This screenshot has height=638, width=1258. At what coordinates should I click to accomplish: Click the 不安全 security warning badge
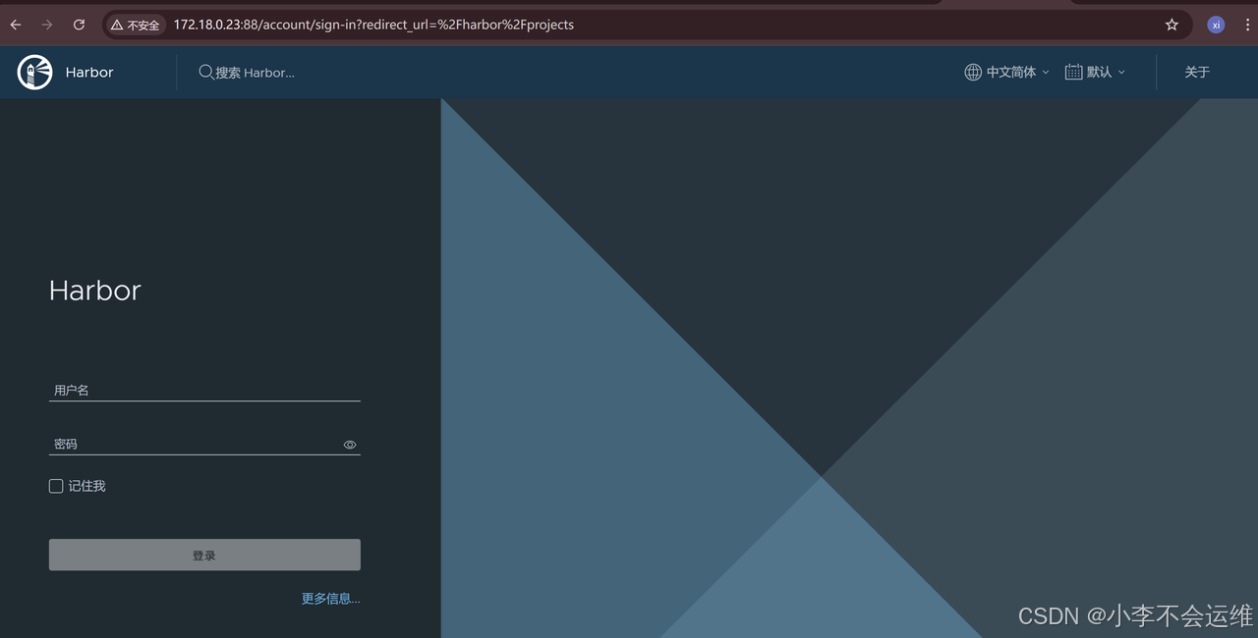[x=136, y=25]
